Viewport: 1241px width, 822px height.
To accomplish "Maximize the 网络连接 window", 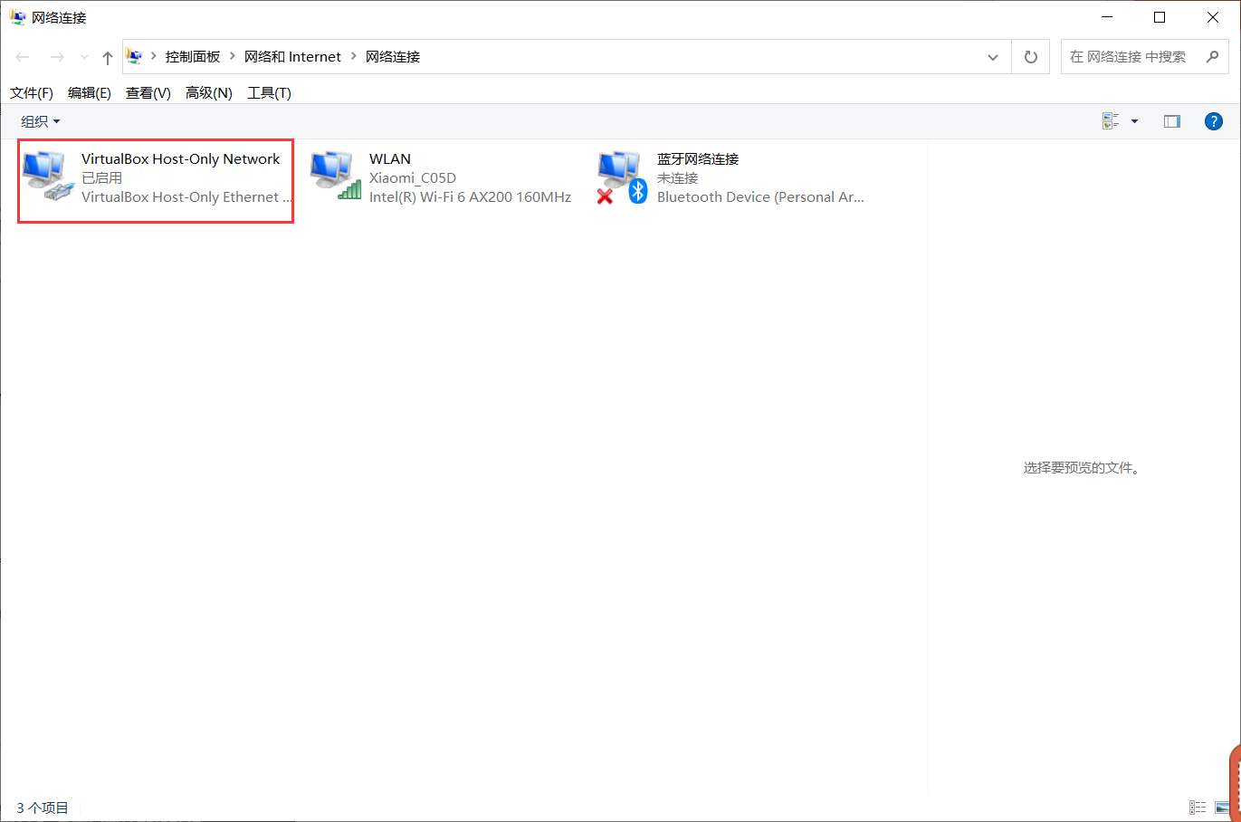I will tap(1160, 17).
